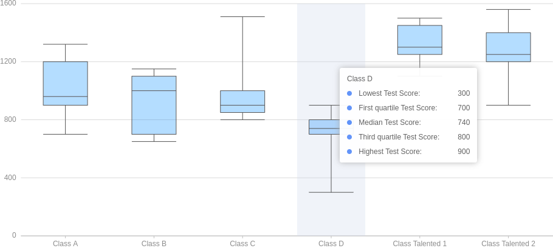Select the Class B box
The height and width of the screenshot is (248, 553).
point(154,105)
